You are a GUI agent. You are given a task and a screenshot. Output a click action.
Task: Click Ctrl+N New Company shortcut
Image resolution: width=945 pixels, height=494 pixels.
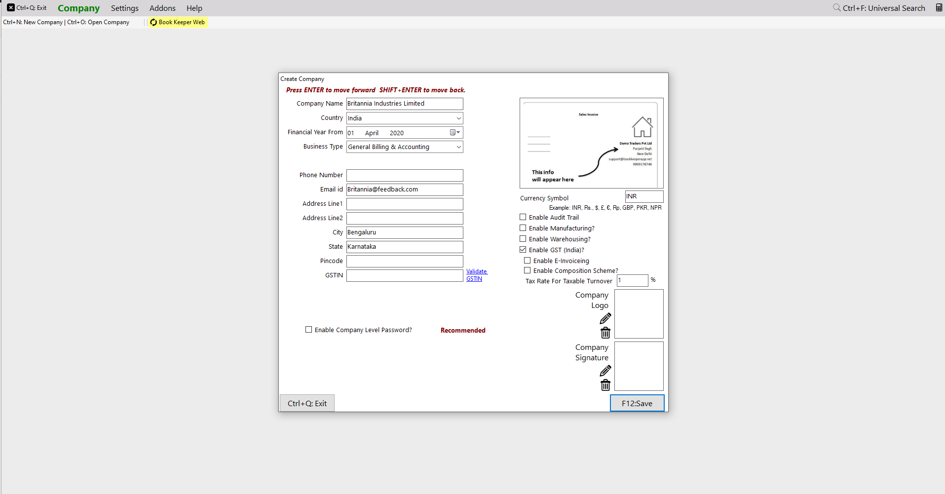coord(33,22)
